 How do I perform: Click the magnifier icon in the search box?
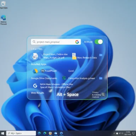pyautogui.click(x=34, y=42)
